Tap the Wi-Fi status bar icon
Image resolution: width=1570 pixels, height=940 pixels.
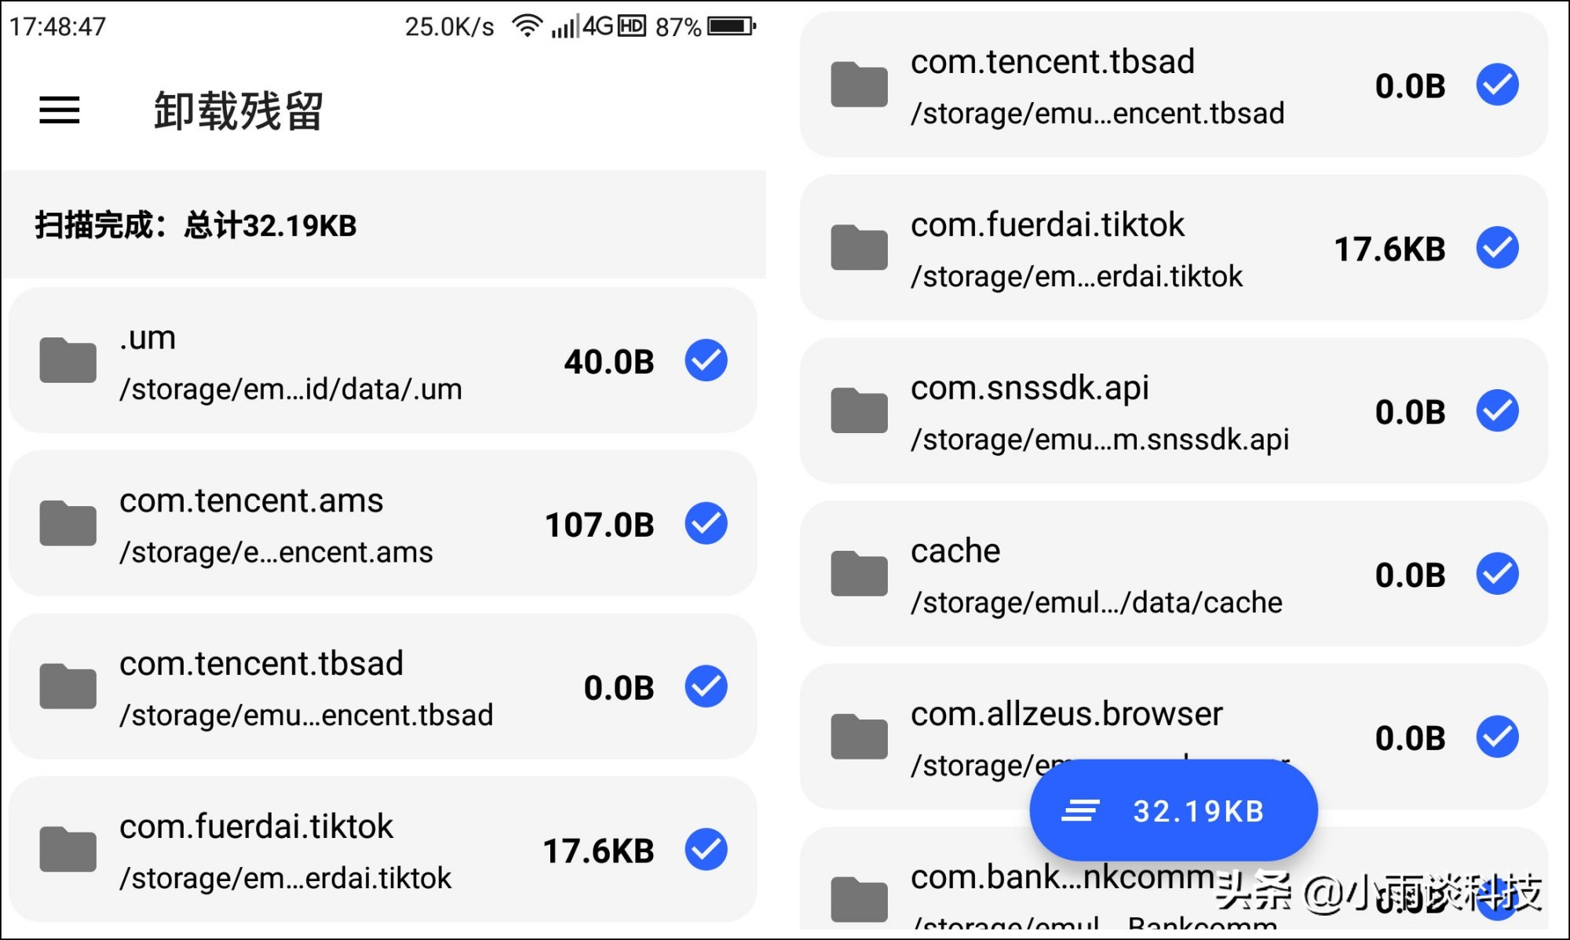pyautogui.click(x=527, y=26)
